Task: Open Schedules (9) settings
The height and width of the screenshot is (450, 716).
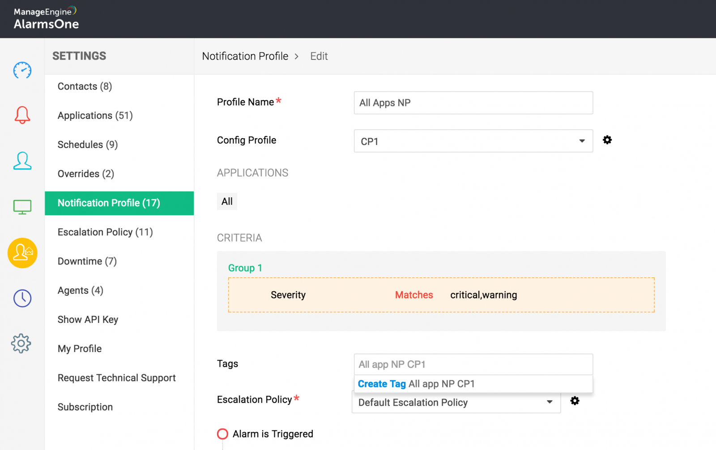Action: click(88, 144)
